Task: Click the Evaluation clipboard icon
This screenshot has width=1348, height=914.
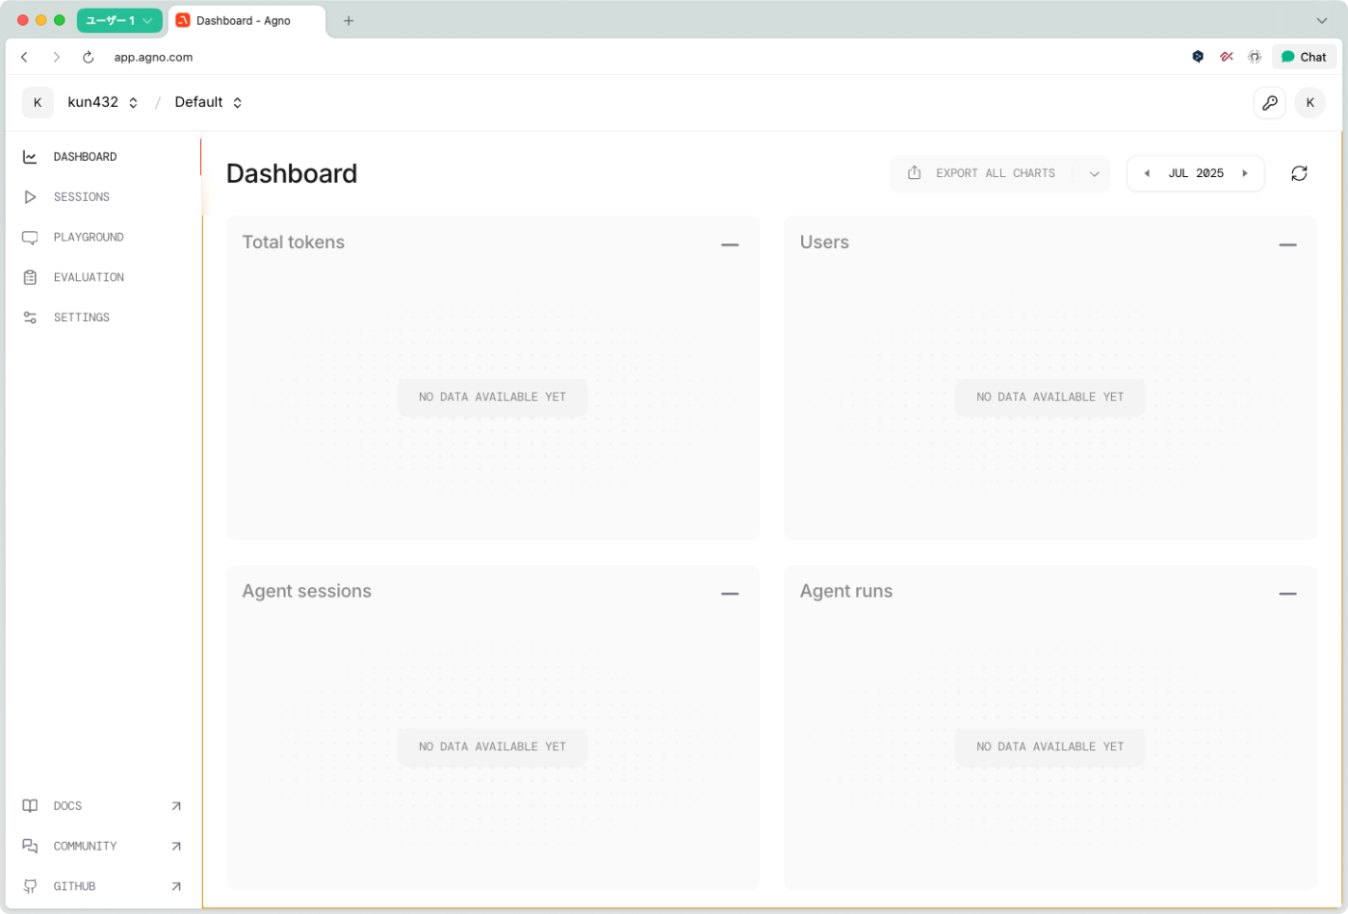Action: tap(30, 277)
